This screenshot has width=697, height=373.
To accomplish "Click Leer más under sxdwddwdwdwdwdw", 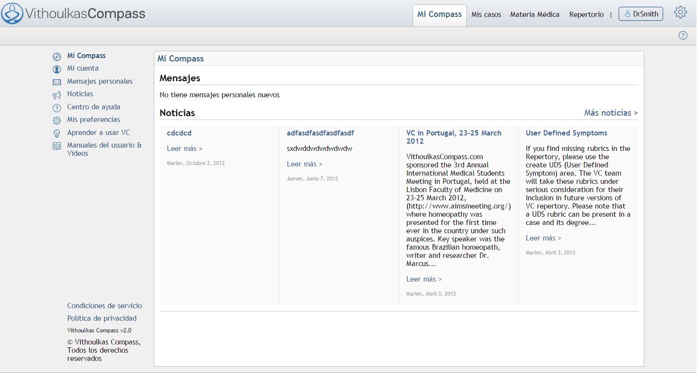I will (x=305, y=164).
